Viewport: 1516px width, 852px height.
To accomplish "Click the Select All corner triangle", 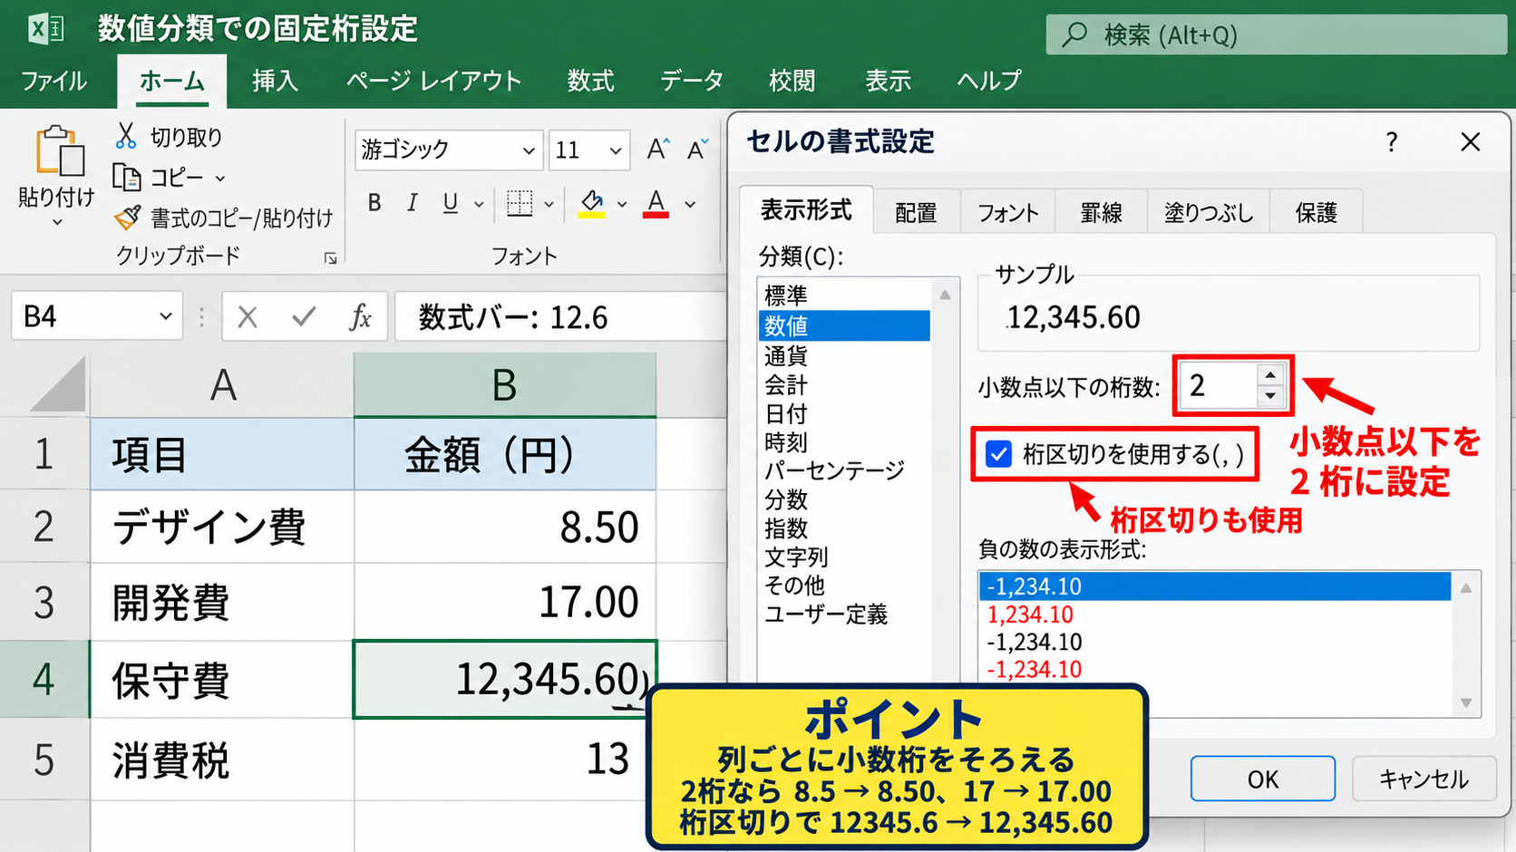I will click(57, 384).
